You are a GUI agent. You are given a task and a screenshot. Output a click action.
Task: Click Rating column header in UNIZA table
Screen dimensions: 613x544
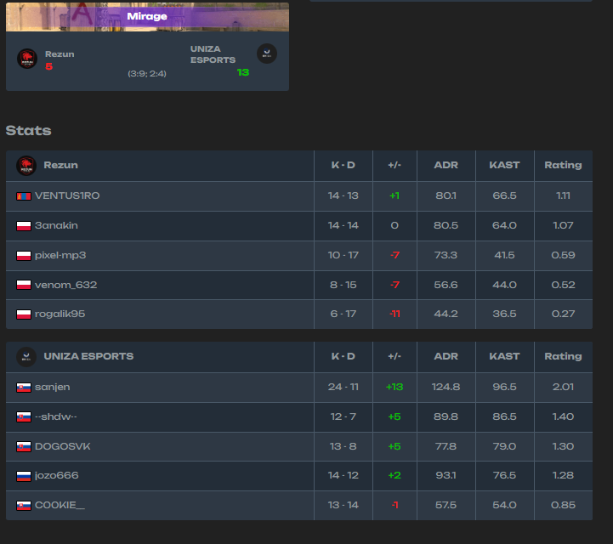pyautogui.click(x=563, y=356)
